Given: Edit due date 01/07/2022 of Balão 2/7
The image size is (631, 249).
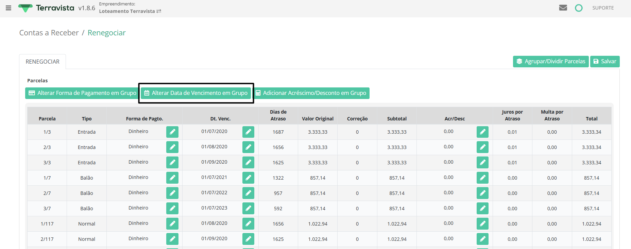Looking at the screenshot, I should coord(248,193).
